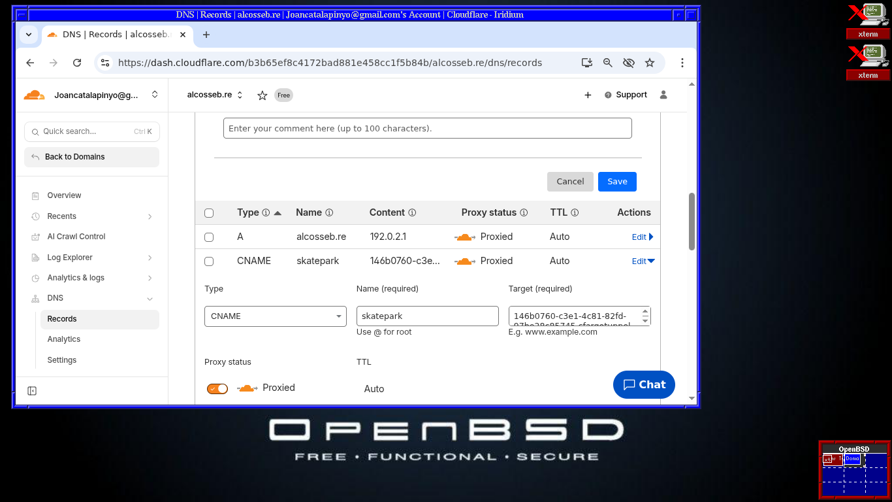Reload the page with browser refresh icon
This screenshot has height=502, width=892.
click(x=77, y=63)
